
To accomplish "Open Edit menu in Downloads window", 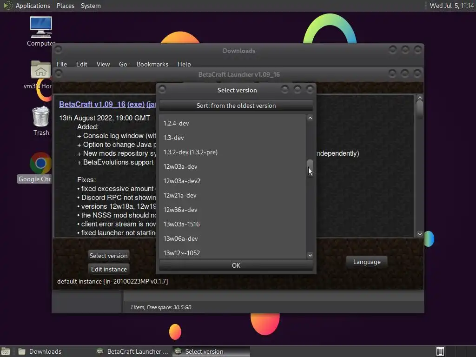I will pos(81,64).
